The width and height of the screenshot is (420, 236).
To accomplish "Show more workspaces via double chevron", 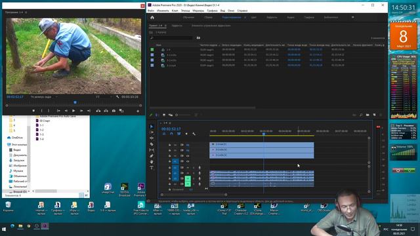I will (x=353, y=18).
